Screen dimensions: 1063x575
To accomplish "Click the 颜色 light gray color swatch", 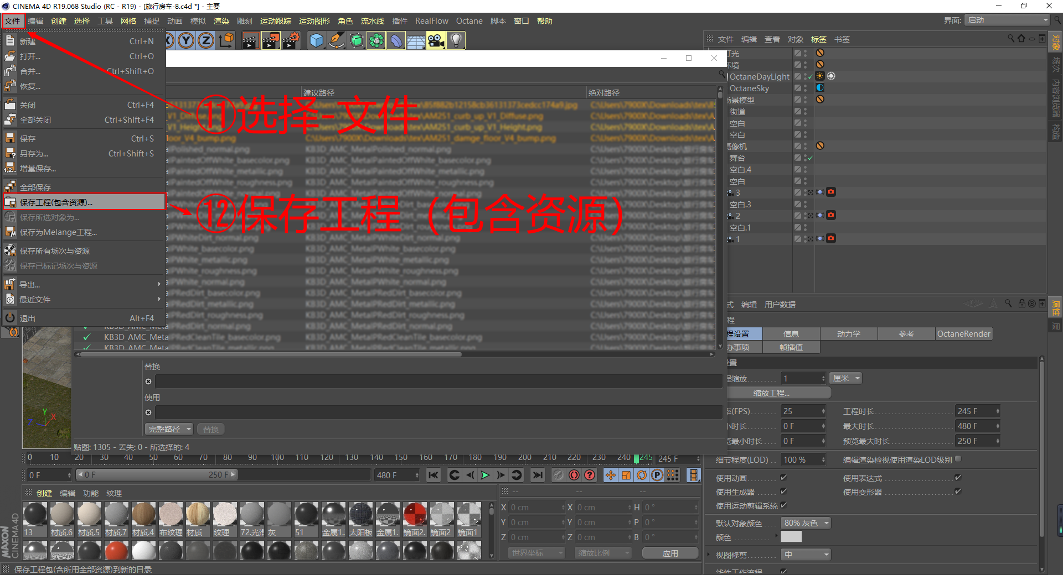I will 791,537.
